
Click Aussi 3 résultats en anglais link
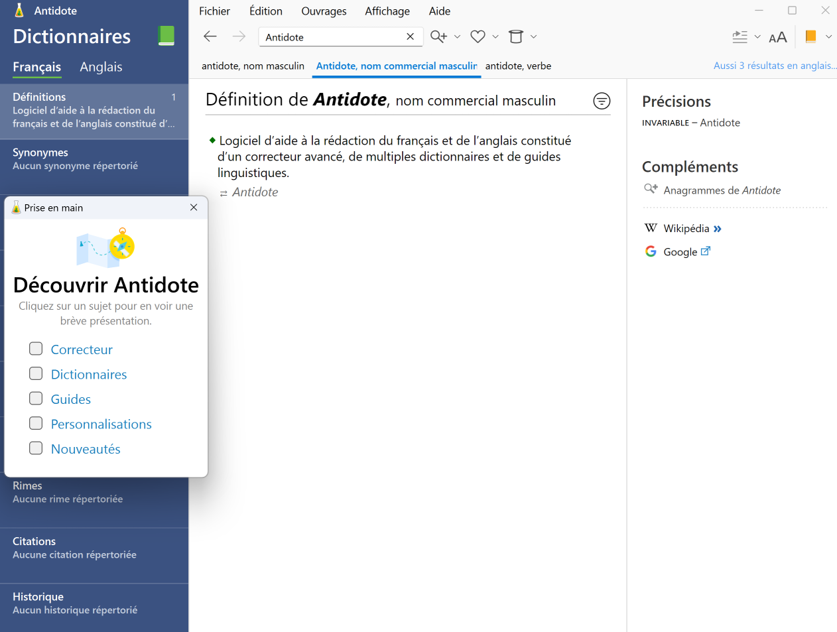pos(775,66)
